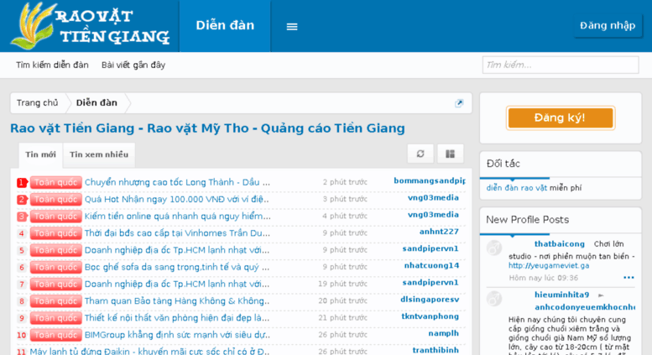Open thread Thời đại bđs cao cấp Vinhomes
The height and width of the screenshot is (355, 652).
(177, 233)
